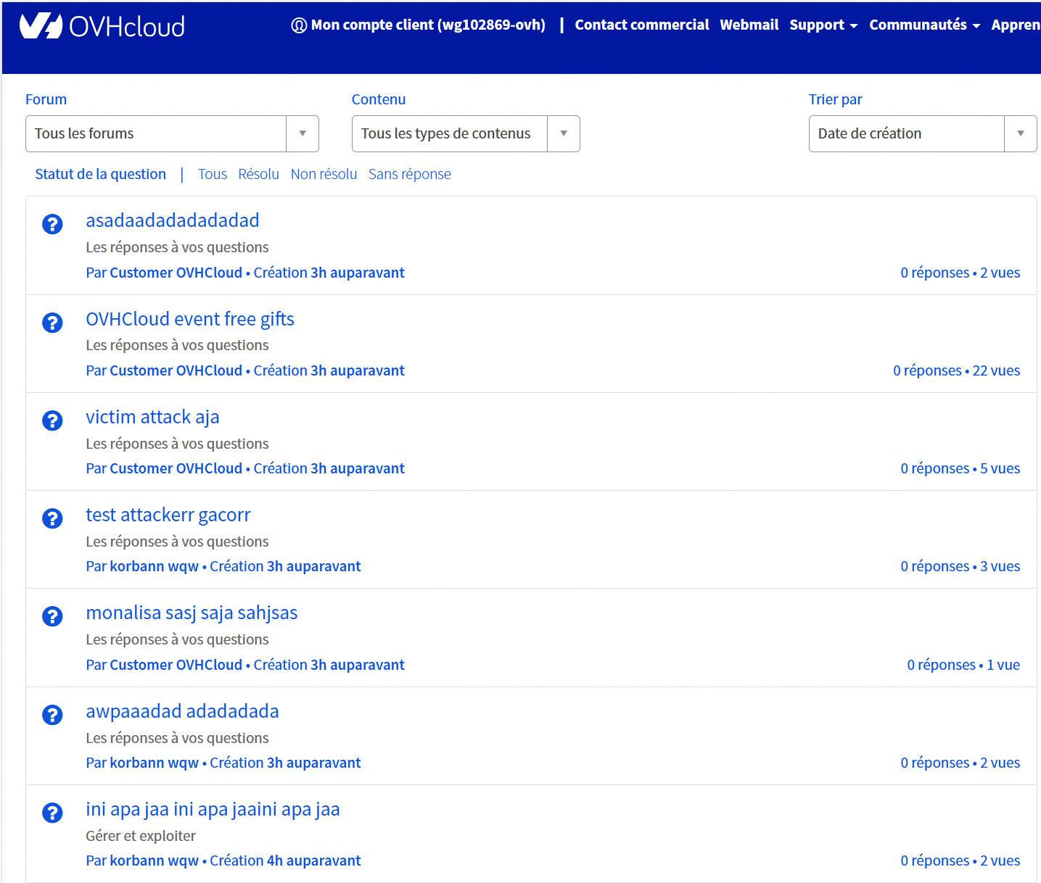Open the Date de création sort dropdown

click(922, 133)
